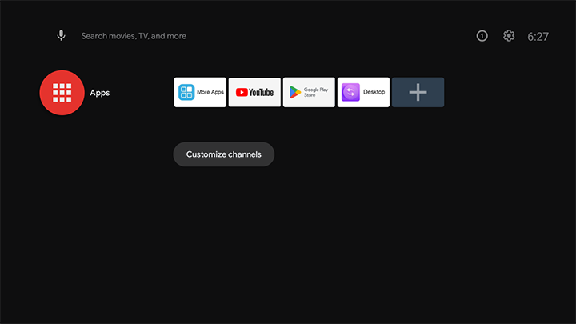Click the red YouTube play logo

point(242,92)
